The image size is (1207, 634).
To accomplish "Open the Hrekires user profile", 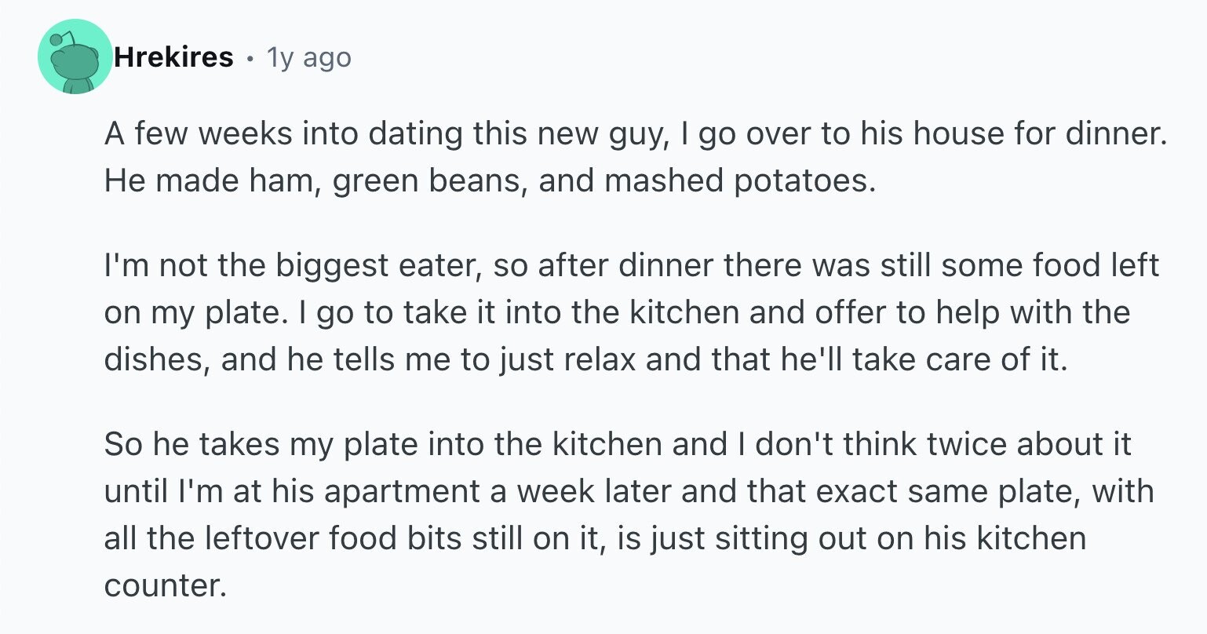I will 173,57.
